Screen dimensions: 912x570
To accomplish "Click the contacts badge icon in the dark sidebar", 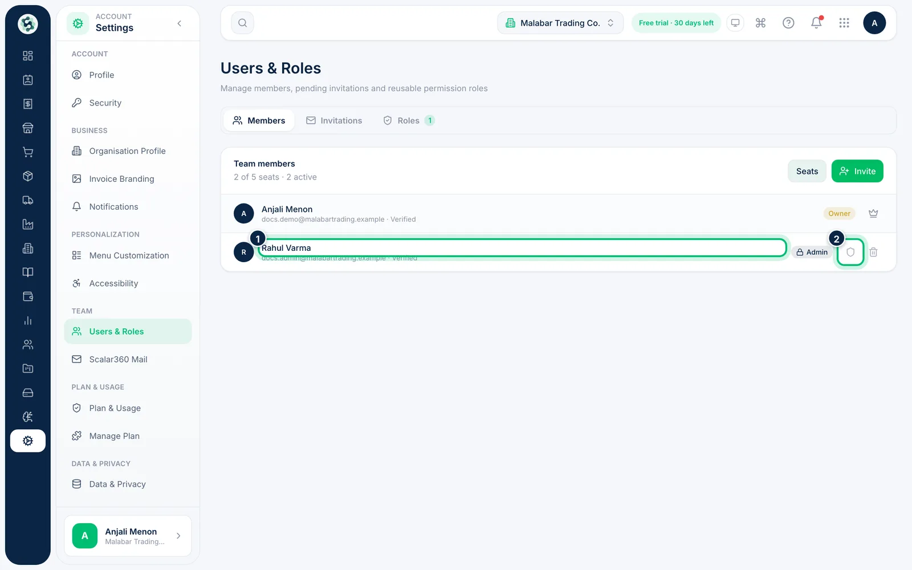I will click(x=27, y=80).
